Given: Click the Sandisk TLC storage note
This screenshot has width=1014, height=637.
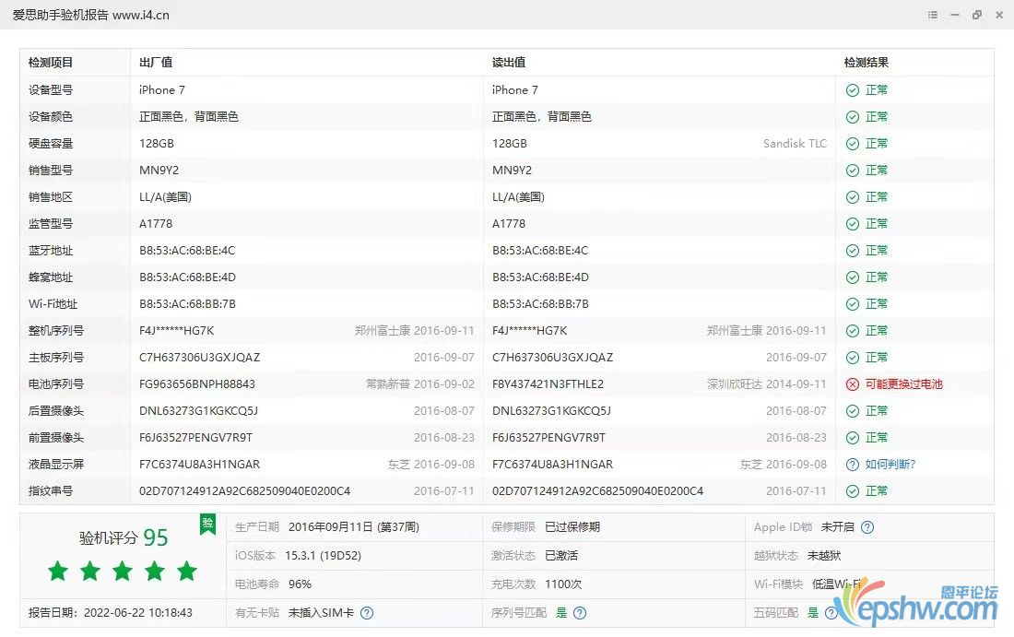Looking at the screenshot, I should tap(795, 144).
